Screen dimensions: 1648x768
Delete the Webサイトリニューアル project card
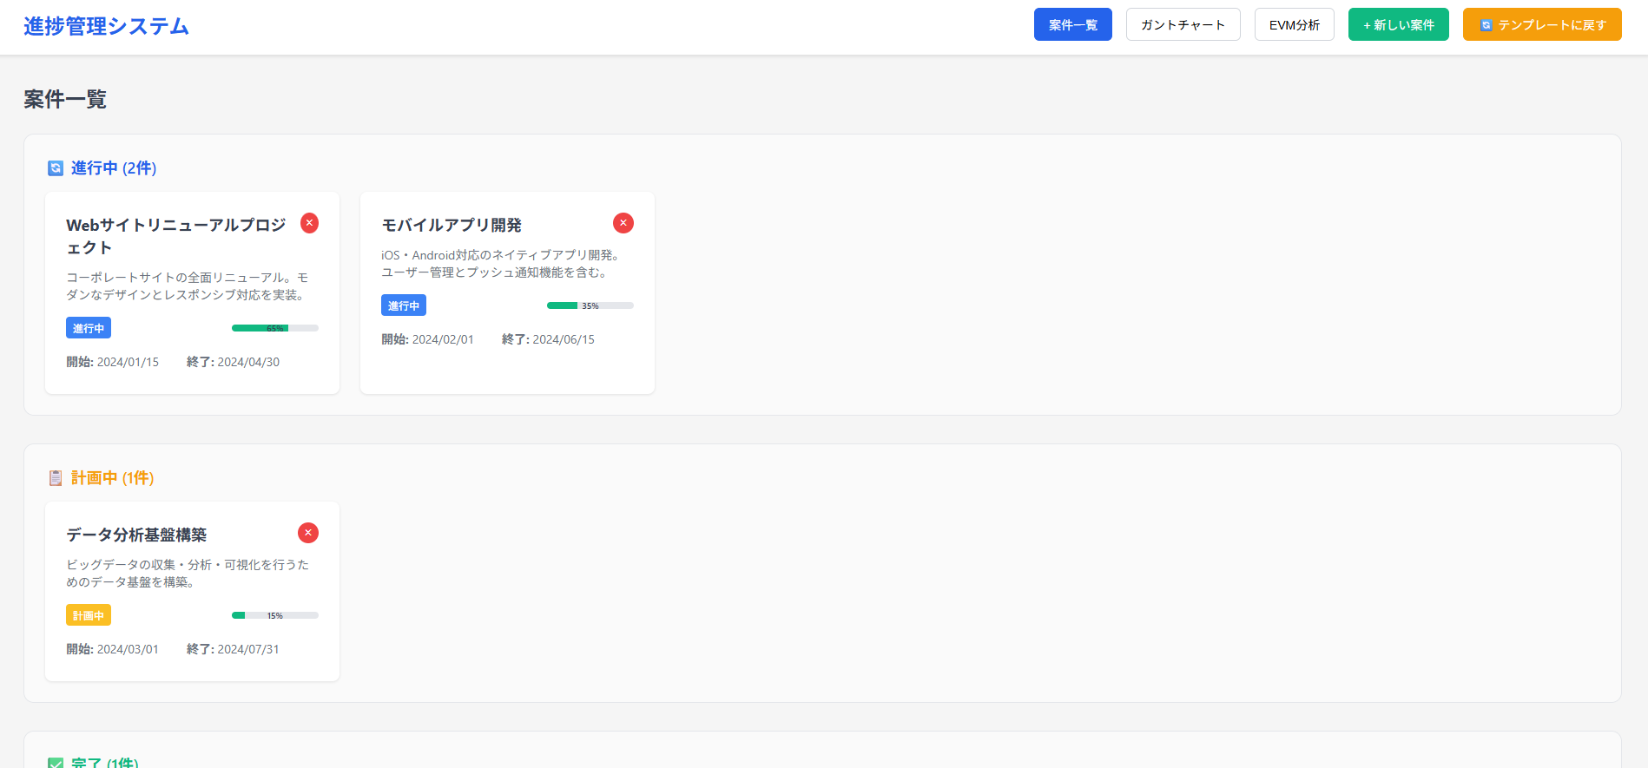click(x=309, y=223)
